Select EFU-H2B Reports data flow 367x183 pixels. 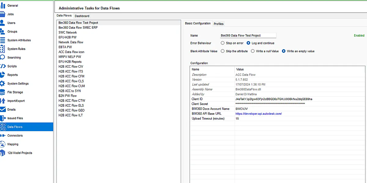coord(119,62)
